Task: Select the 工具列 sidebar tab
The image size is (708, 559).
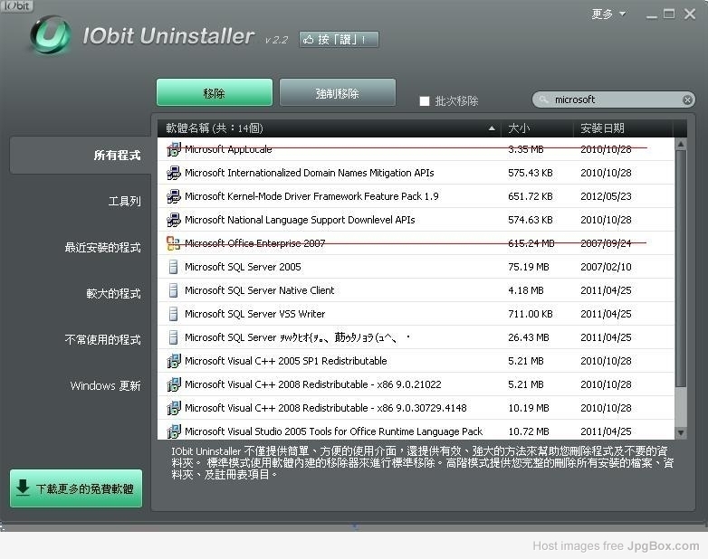Action: pyautogui.click(x=124, y=202)
